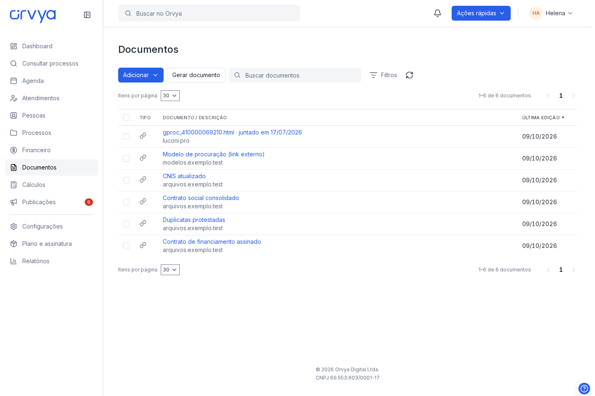Click Gerar documento button
Viewport: 595px width, 396px height.
click(x=196, y=75)
